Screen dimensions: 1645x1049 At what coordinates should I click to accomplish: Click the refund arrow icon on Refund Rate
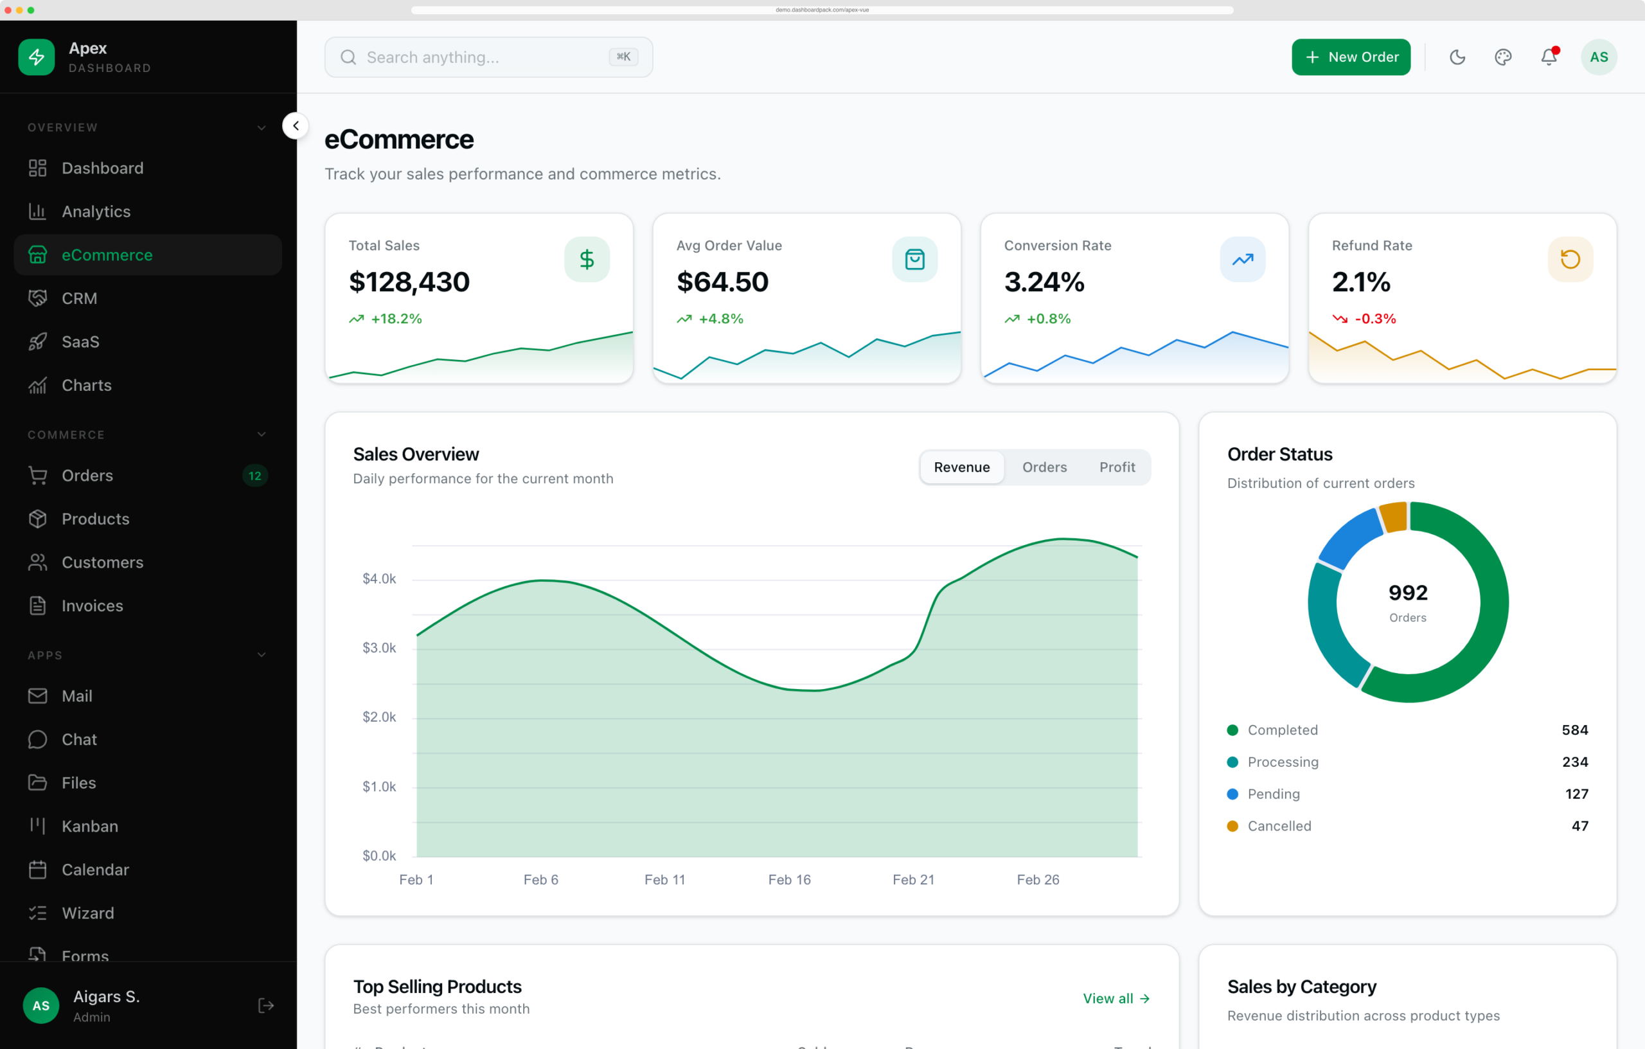pyautogui.click(x=1570, y=259)
